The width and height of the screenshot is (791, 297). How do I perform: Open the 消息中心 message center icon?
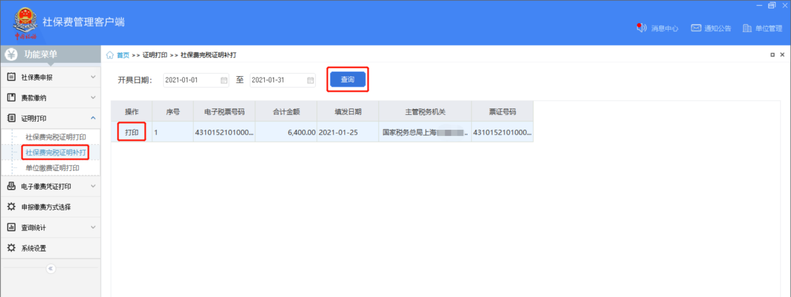641,28
